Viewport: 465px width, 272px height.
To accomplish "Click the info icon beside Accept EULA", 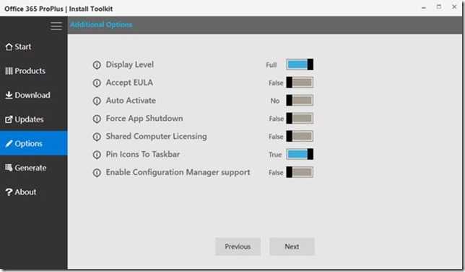I will [97, 83].
